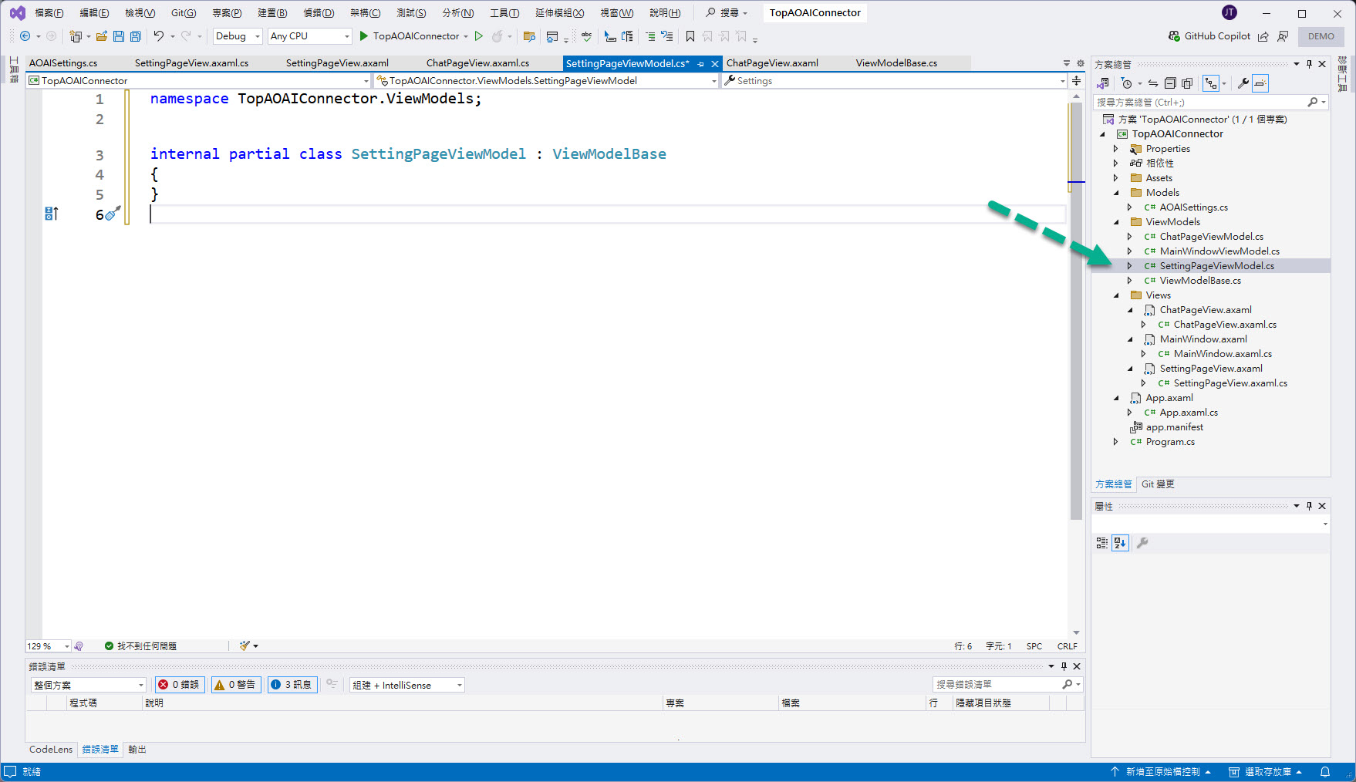Click the abc spell checker icon
Image resolution: width=1356 pixels, height=782 pixels.
pos(587,36)
